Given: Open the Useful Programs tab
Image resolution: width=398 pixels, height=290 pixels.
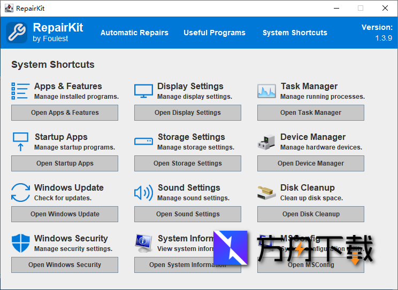Looking at the screenshot, I should tap(215, 33).
